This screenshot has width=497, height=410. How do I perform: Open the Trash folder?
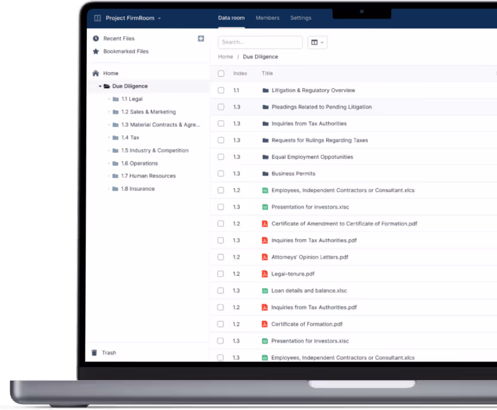pos(109,353)
